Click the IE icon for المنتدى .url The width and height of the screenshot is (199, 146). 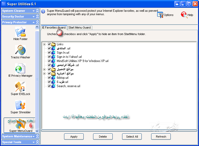(x=53, y=48)
